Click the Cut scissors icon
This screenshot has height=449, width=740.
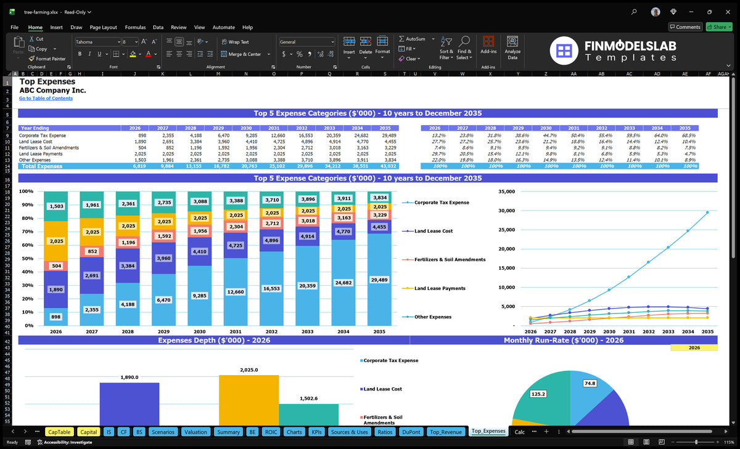coord(31,39)
